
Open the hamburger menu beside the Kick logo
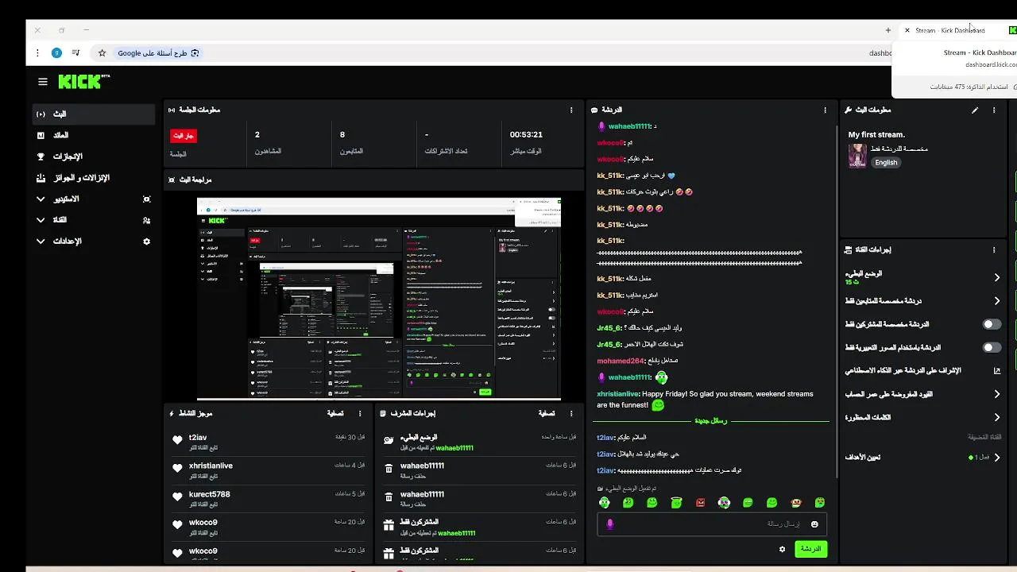point(43,81)
